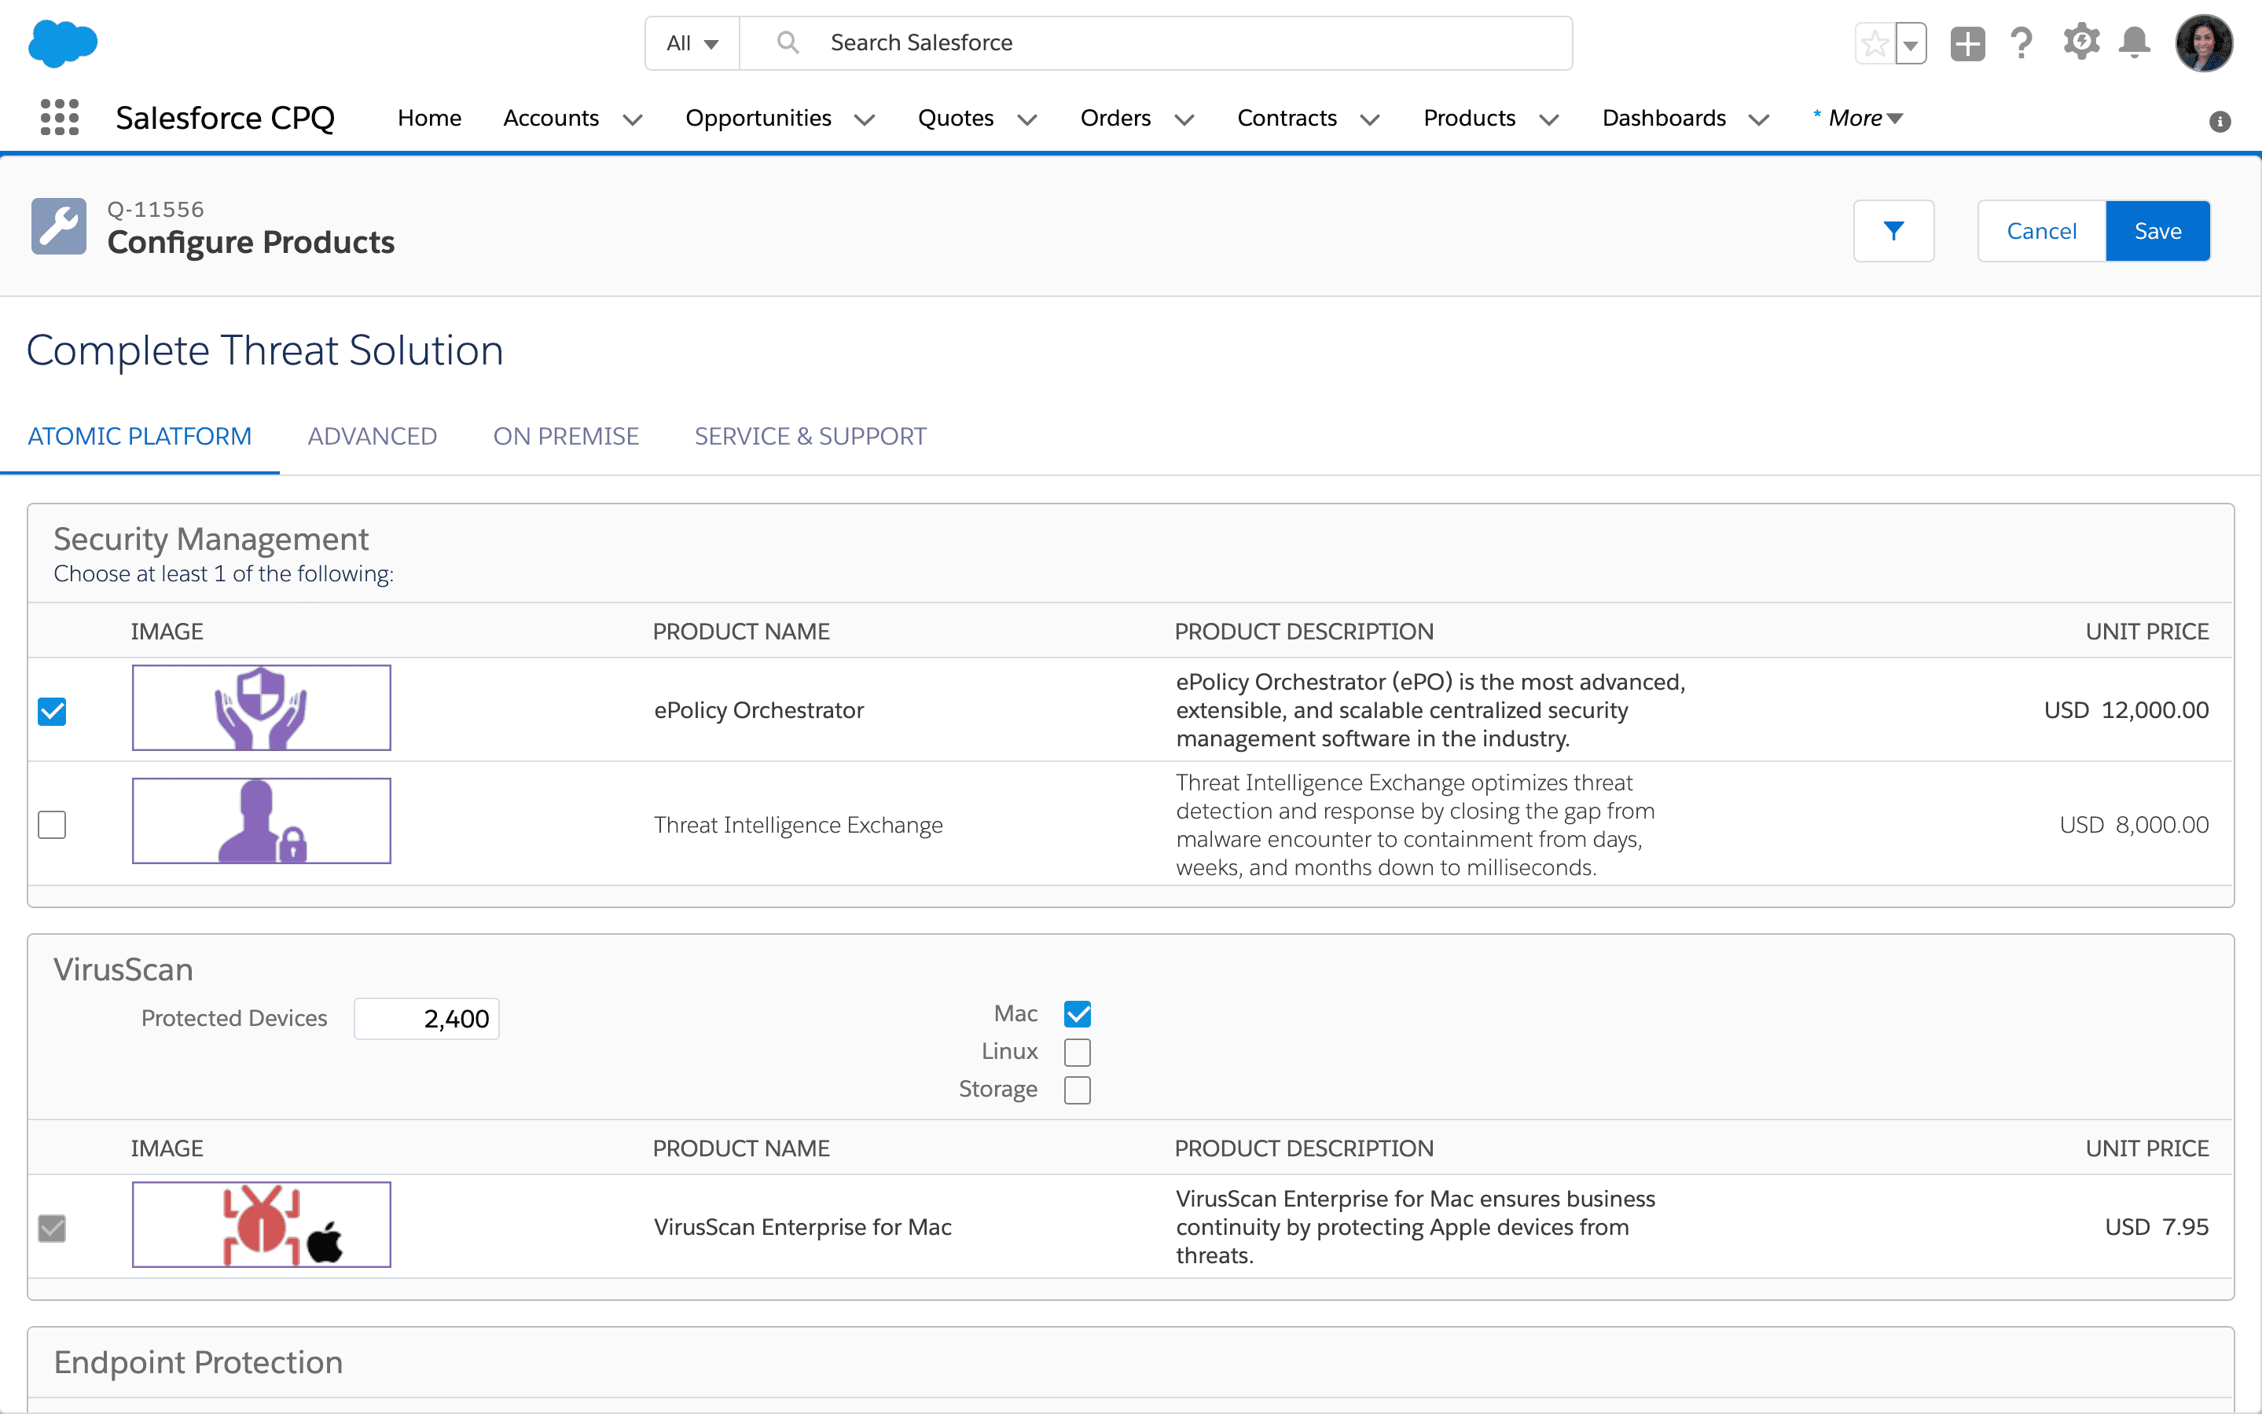Switch to the SERVICE & SUPPORT tab
Image resolution: width=2262 pixels, height=1414 pixels.
pyautogui.click(x=810, y=435)
